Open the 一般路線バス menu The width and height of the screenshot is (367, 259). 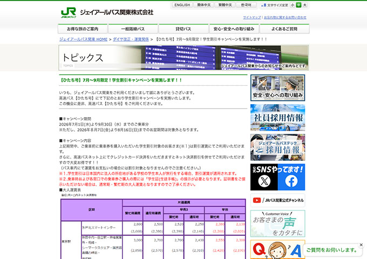pos(133,29)
